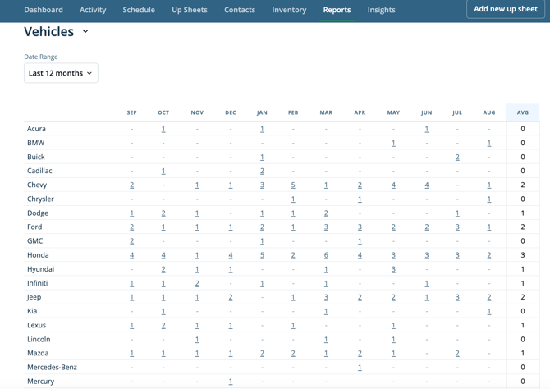Open the Last 12 months dropdown

pos(61,73)
